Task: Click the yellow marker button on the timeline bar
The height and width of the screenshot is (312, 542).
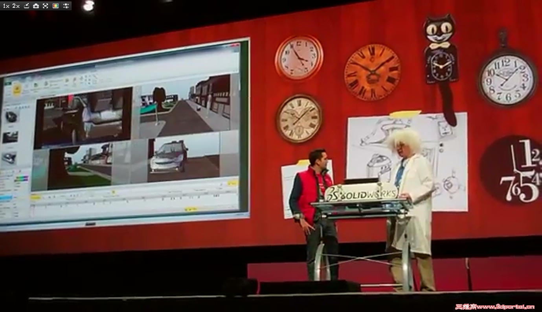Action: [36, 197]
